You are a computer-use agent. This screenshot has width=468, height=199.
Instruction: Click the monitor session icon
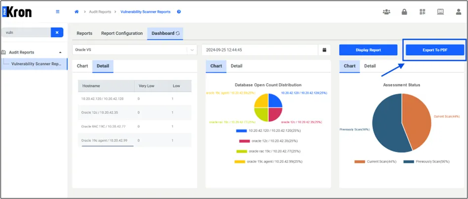pyautogui.click(x=440, y=12)
